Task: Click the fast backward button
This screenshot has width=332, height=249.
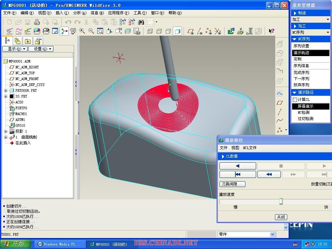Action: click(269, 174)
